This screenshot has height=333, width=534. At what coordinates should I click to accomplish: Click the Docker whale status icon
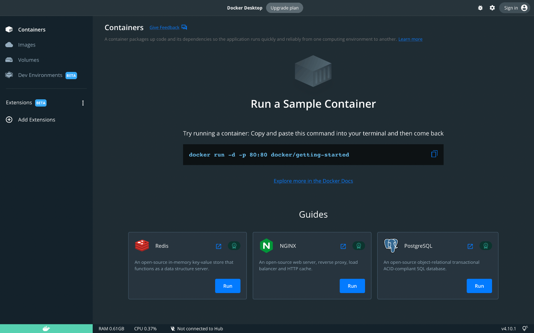pos(46,328)
